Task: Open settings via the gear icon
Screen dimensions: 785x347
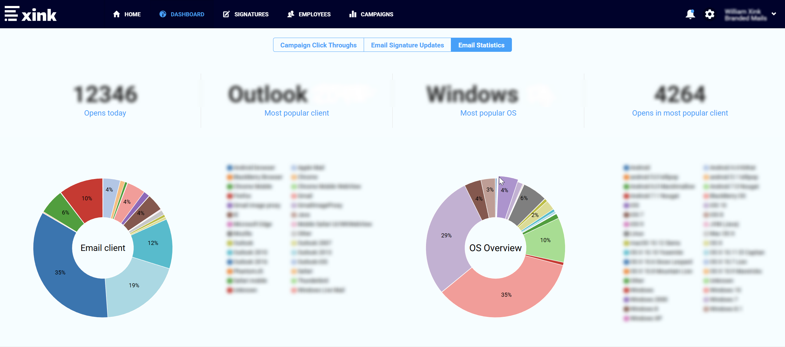Action: point(709,14)
